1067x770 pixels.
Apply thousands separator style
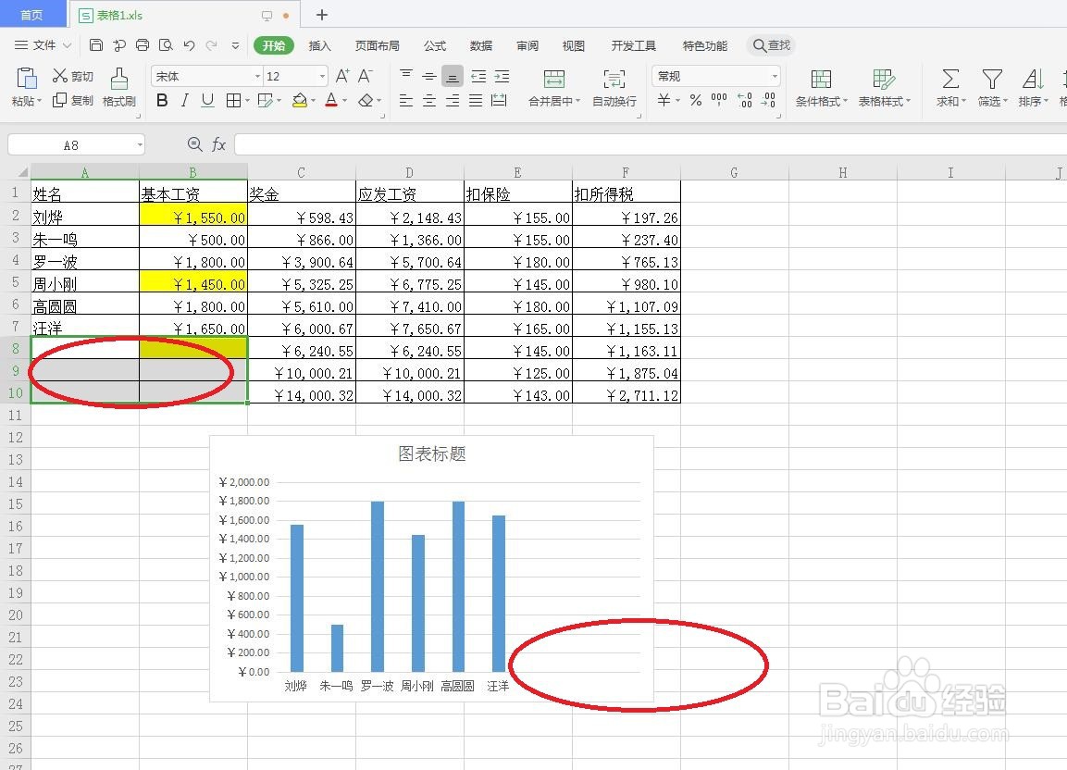pyautogui.click(x=719, y=99)
